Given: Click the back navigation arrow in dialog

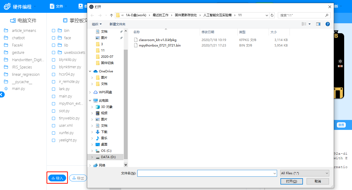Looking at the screenshot, I should pyautogui.click(x=92, y=15).
